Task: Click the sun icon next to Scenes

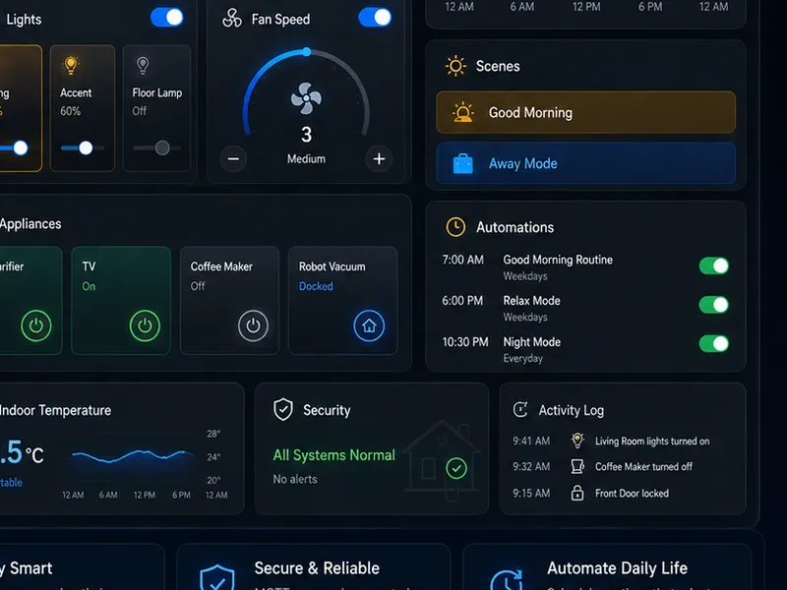Action: pyautogui.click(x=455, y=66)
